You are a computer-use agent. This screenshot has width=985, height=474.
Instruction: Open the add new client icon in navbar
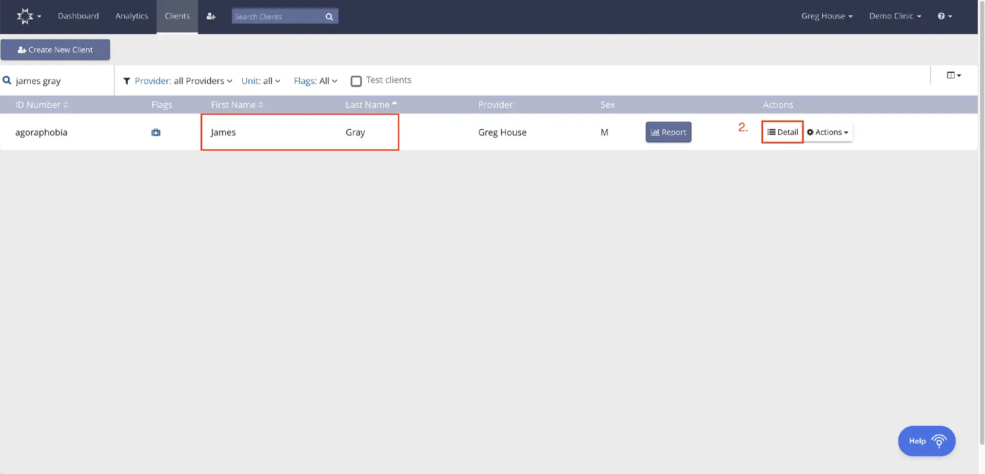click(x=211, y=16)
